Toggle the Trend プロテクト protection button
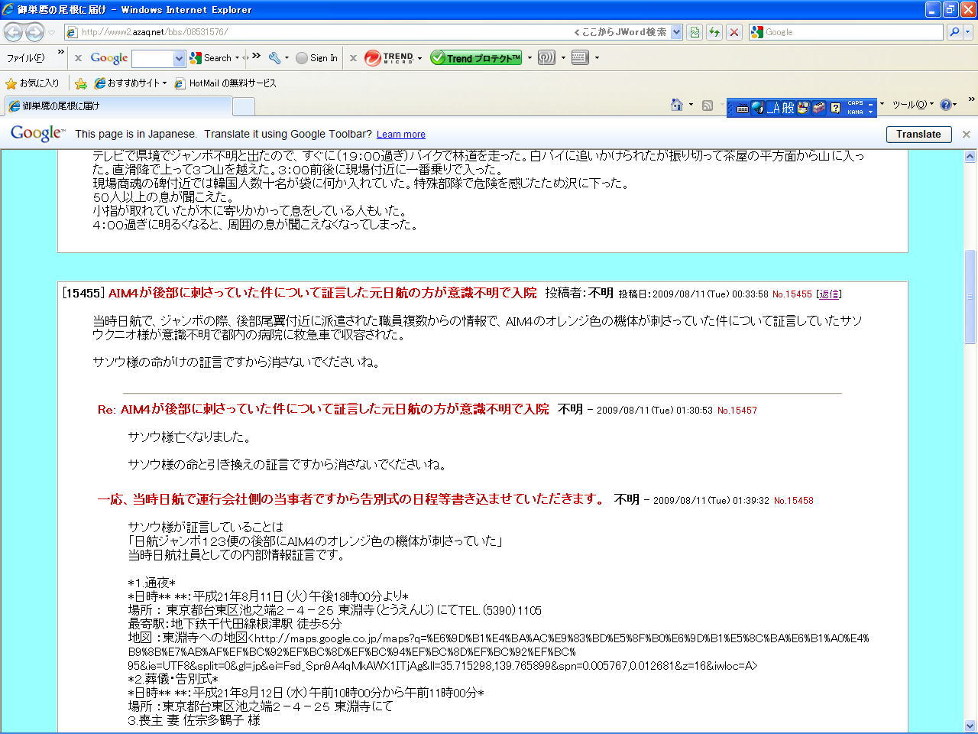Viewport: 978px width, 734px height. click(476, 58)
